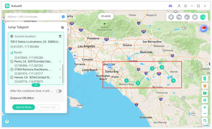Open the Discord community icon
Viewport: 212px width, 129px height.
coord(170,6)
